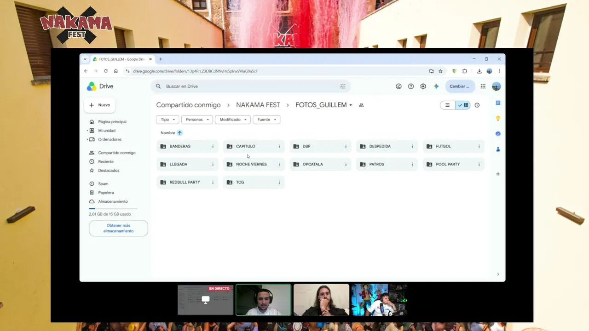Open more actions for LLEGADA folder
Screen dimensions: 589x331
213,164
